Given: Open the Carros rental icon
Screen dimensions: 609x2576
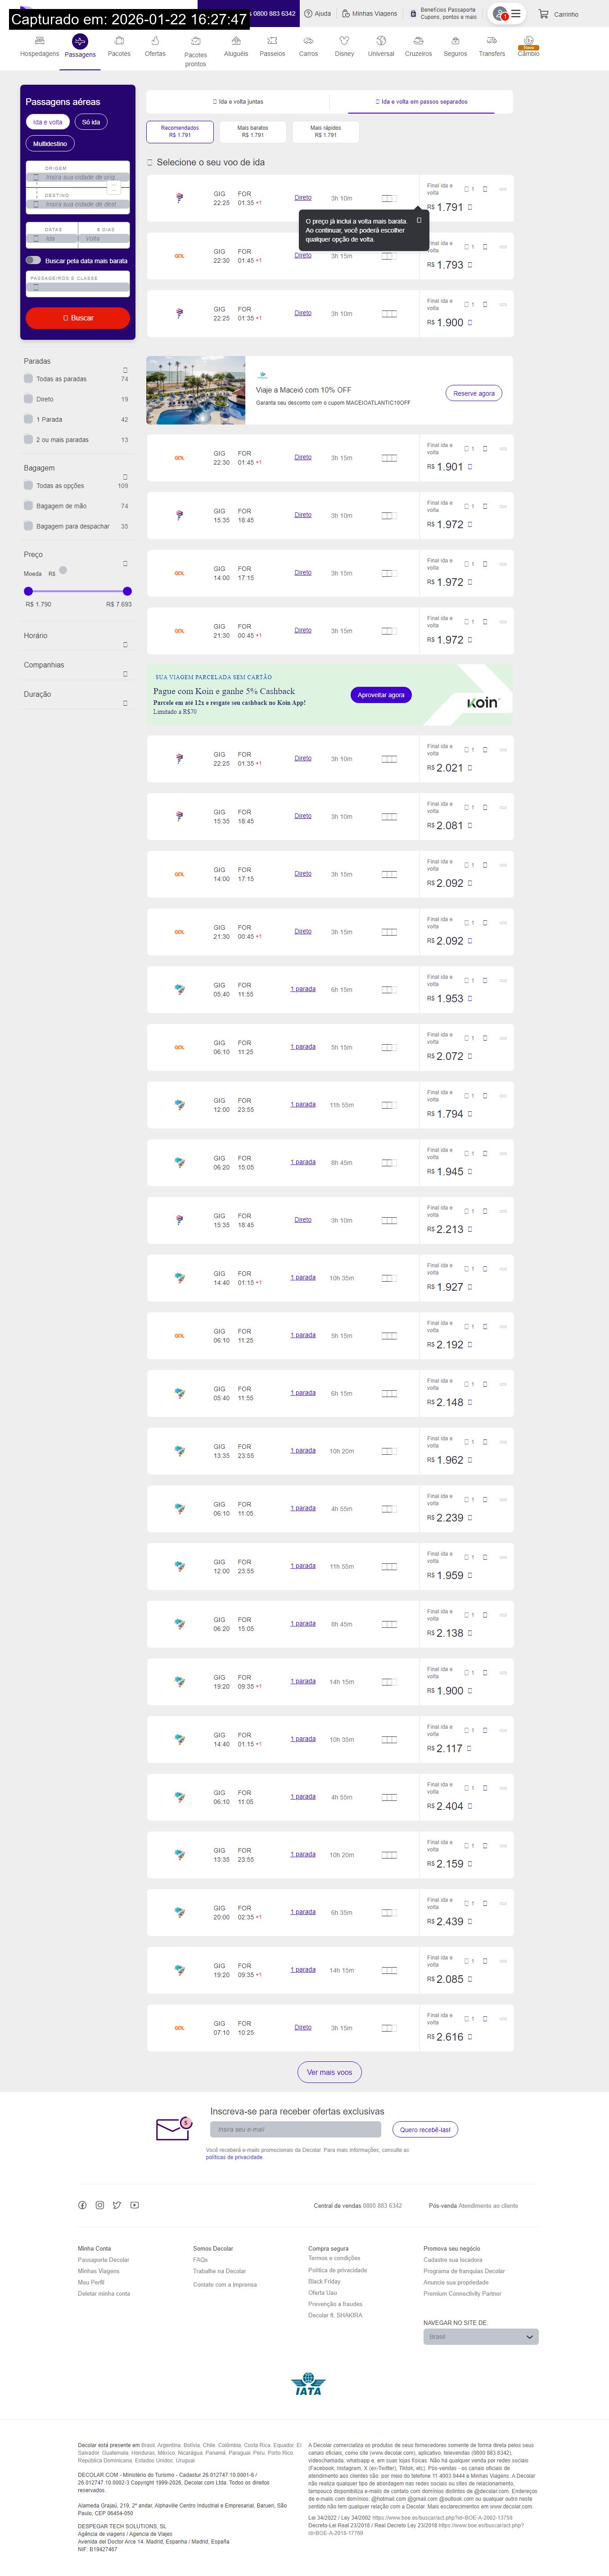Looking at the screenshot, I should click(308, 41).
